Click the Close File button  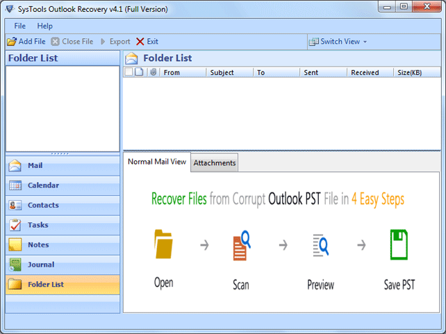[72, 42]
